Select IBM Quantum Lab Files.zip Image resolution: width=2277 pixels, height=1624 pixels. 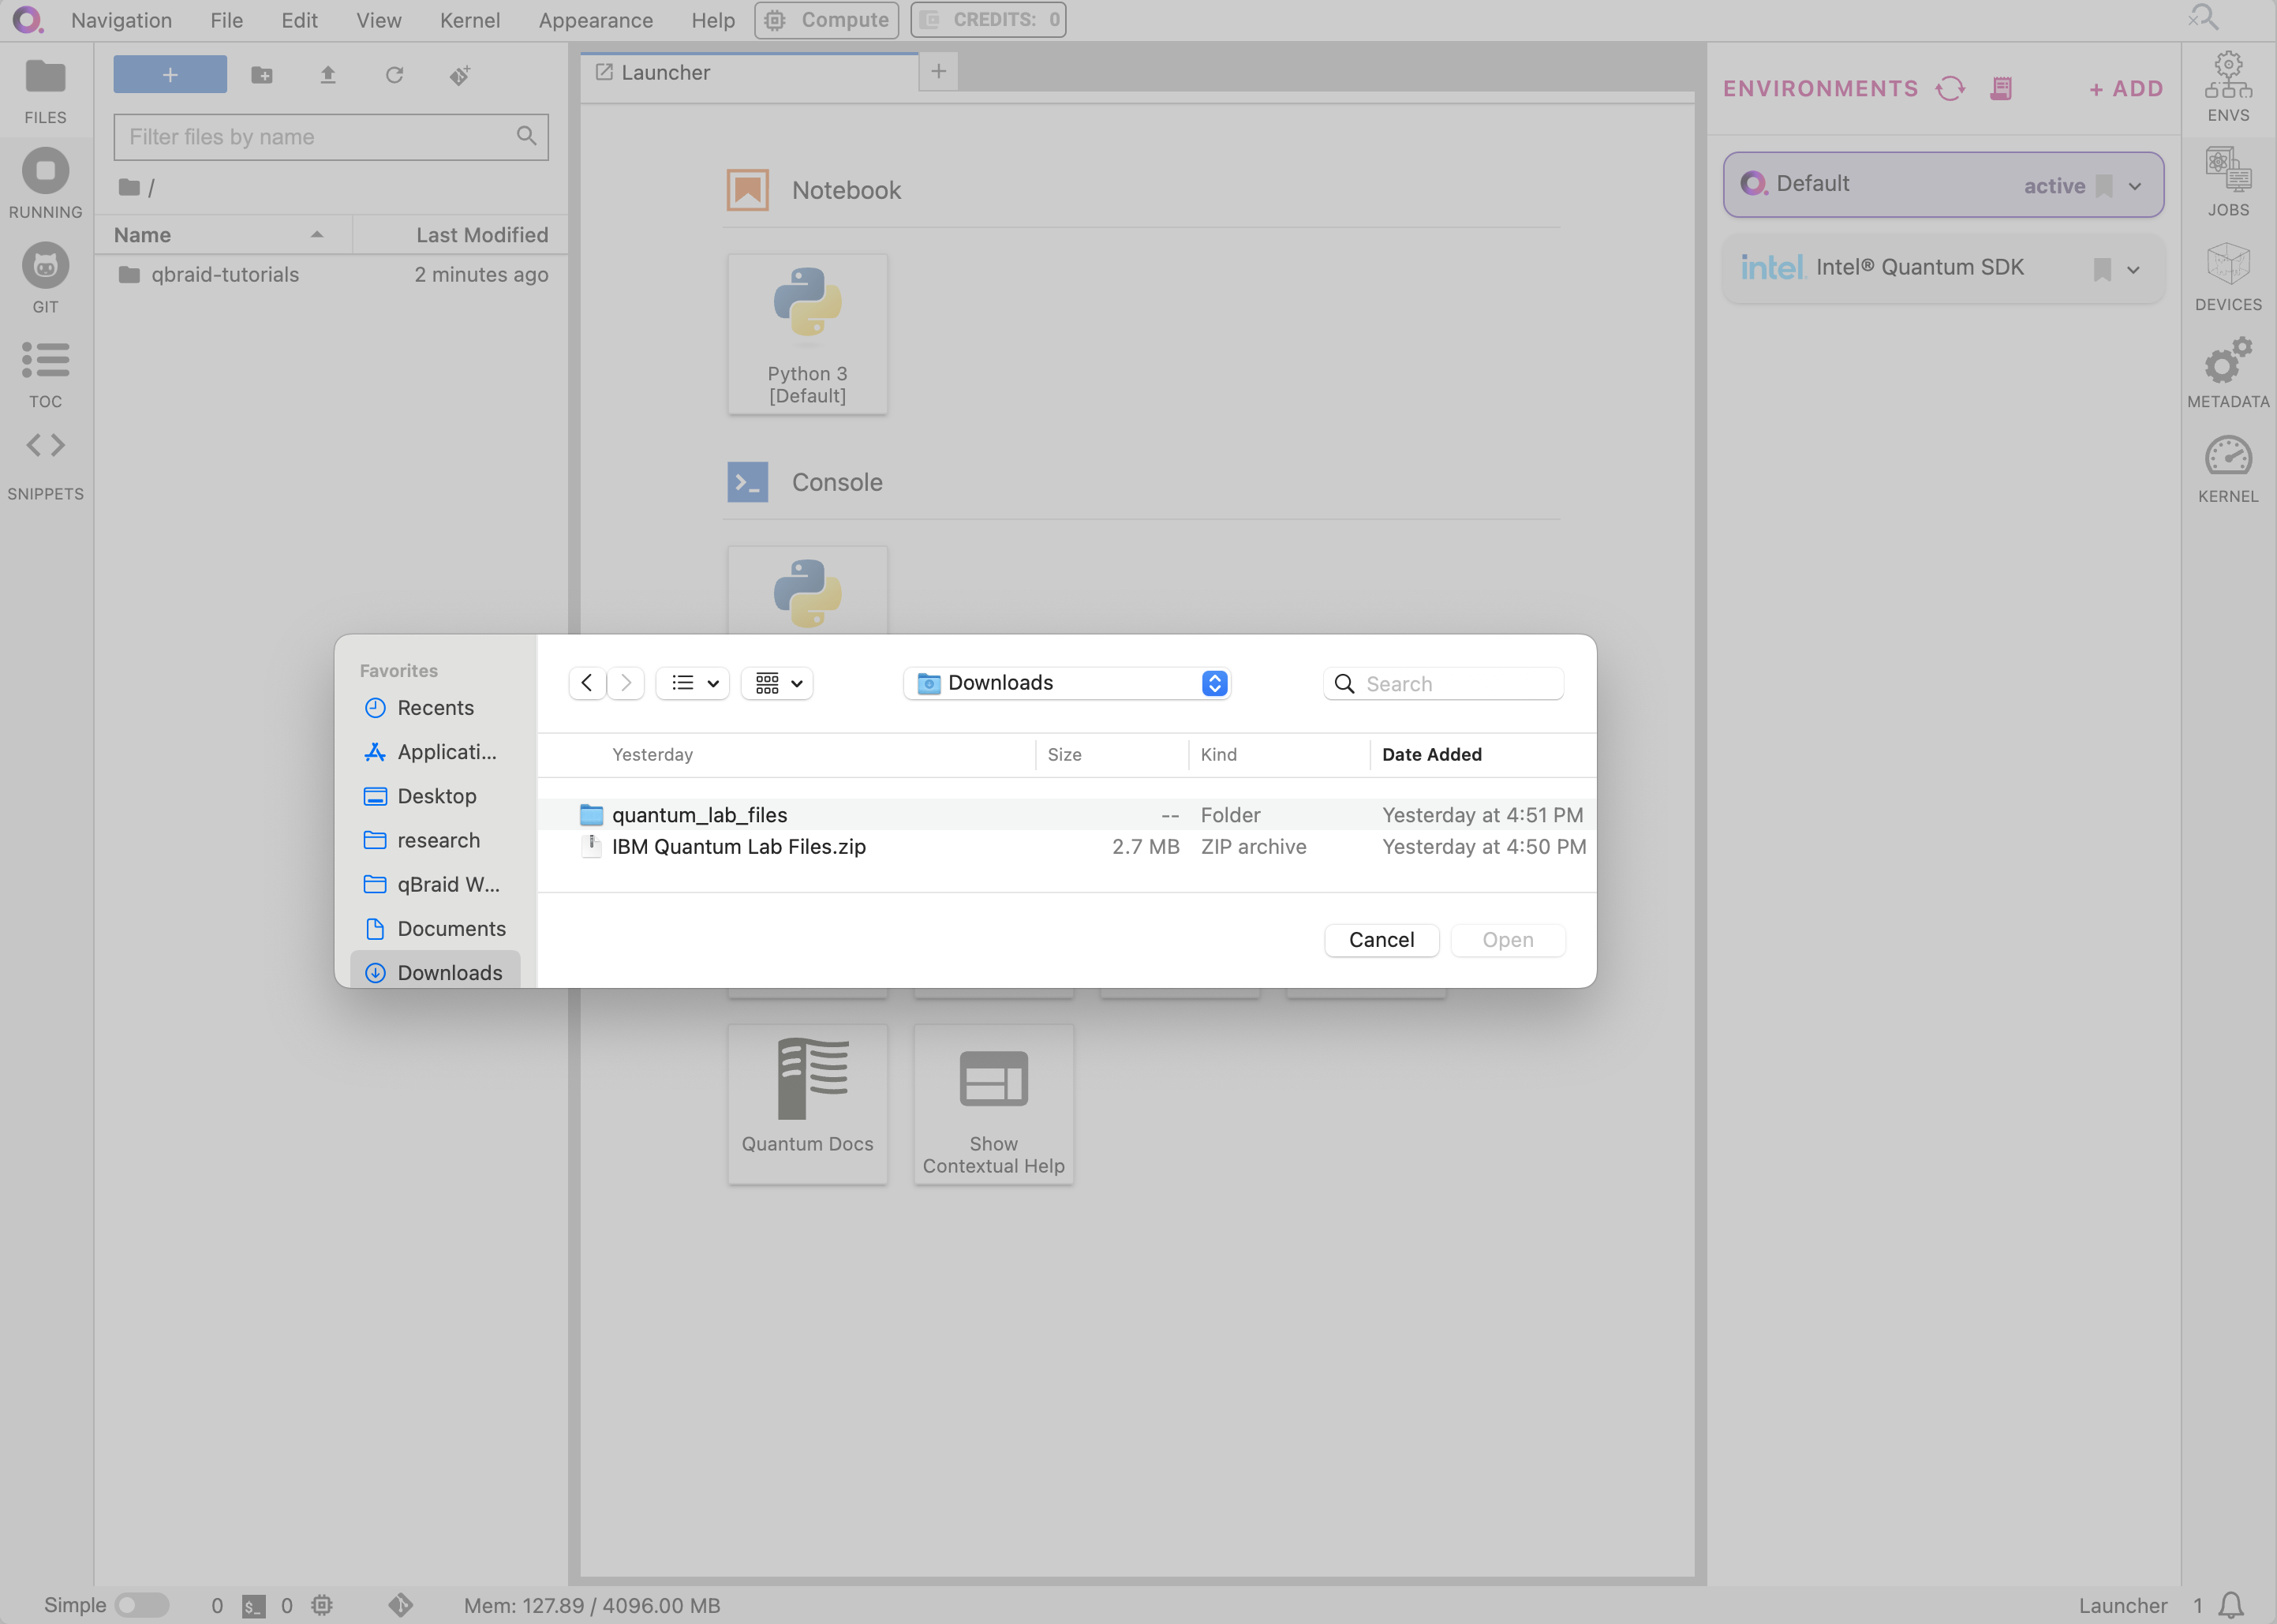pos(1067,846)
